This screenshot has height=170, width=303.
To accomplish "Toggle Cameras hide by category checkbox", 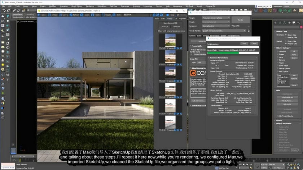I will 278,60.
